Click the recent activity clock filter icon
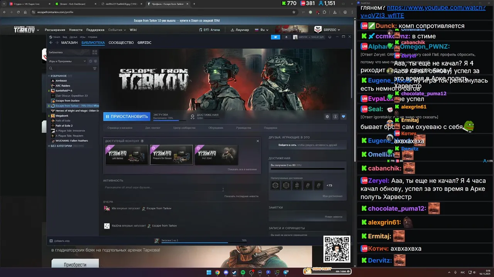 (x=91, y=61)
